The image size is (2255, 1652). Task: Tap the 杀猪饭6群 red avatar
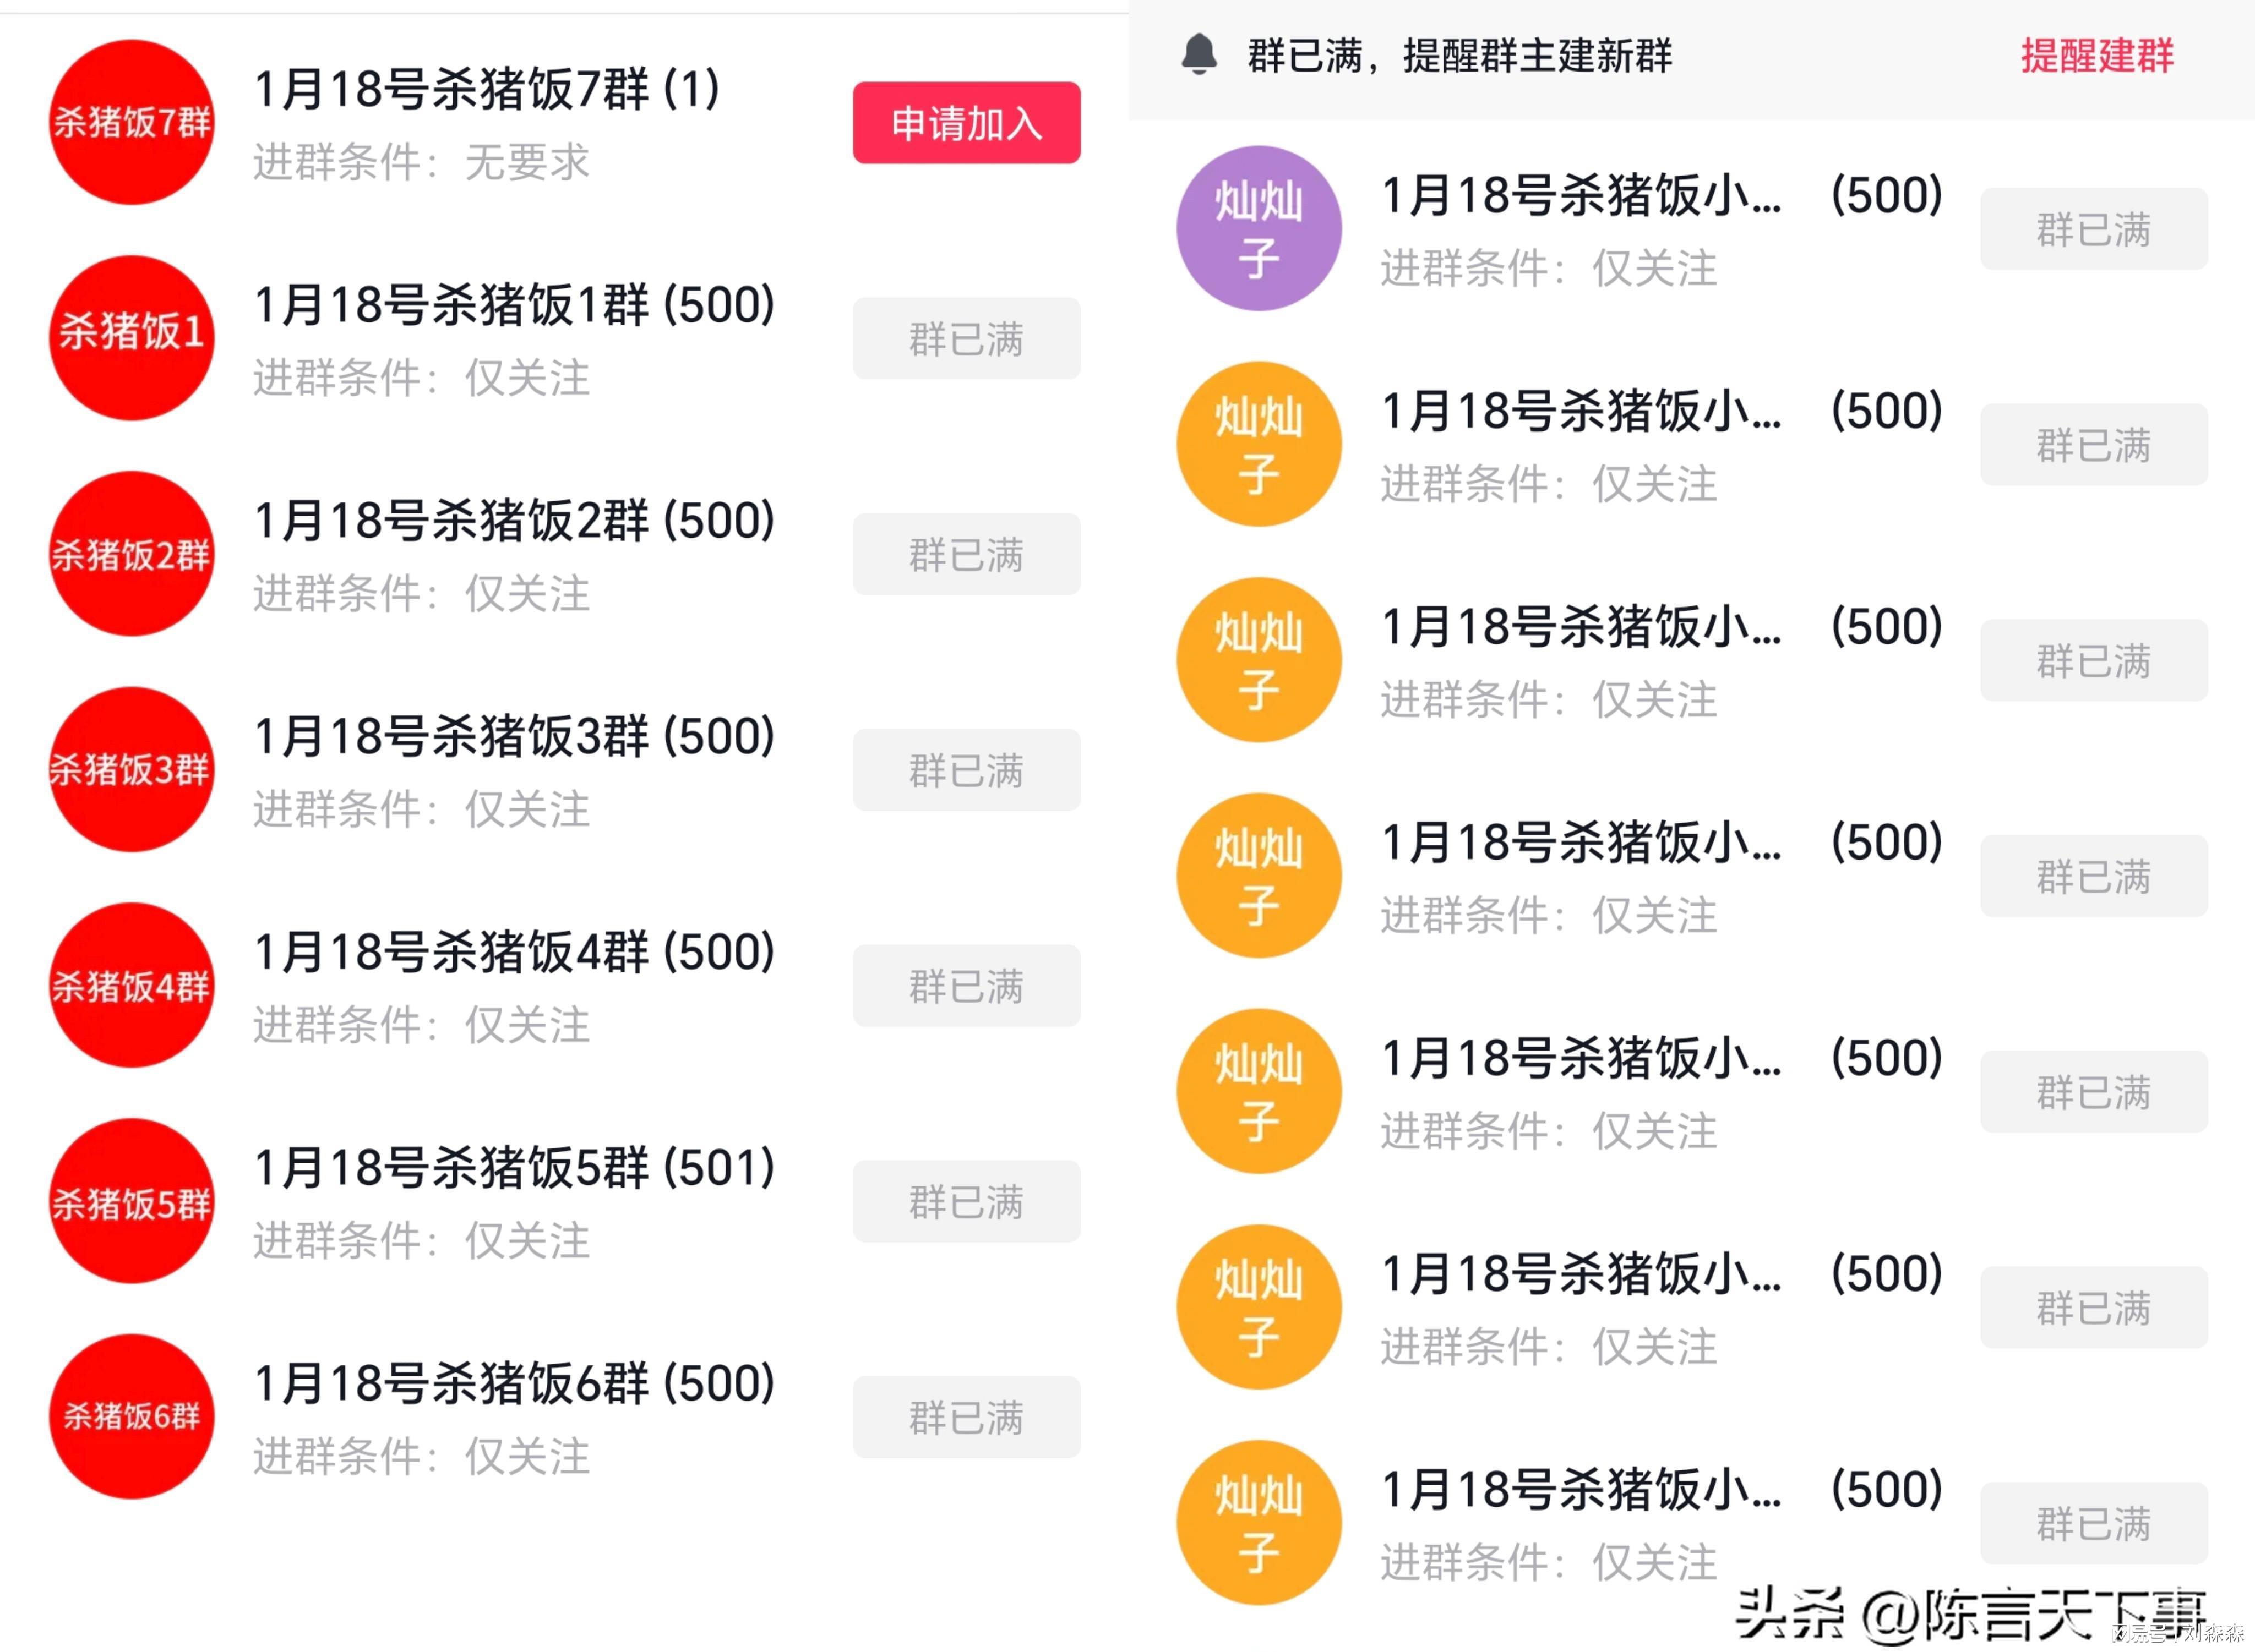[x=131, y=1416]
